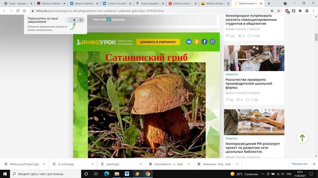Open Microsoft Edge from taskbar
The height and width of the screenshot is (178, 318).
[x=106, y=174]
